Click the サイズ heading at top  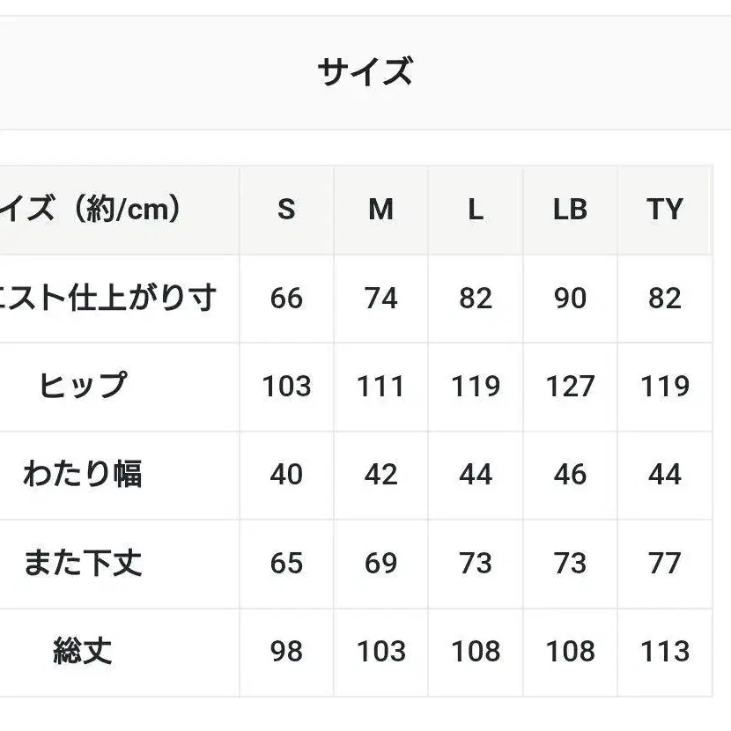[365, 71]
